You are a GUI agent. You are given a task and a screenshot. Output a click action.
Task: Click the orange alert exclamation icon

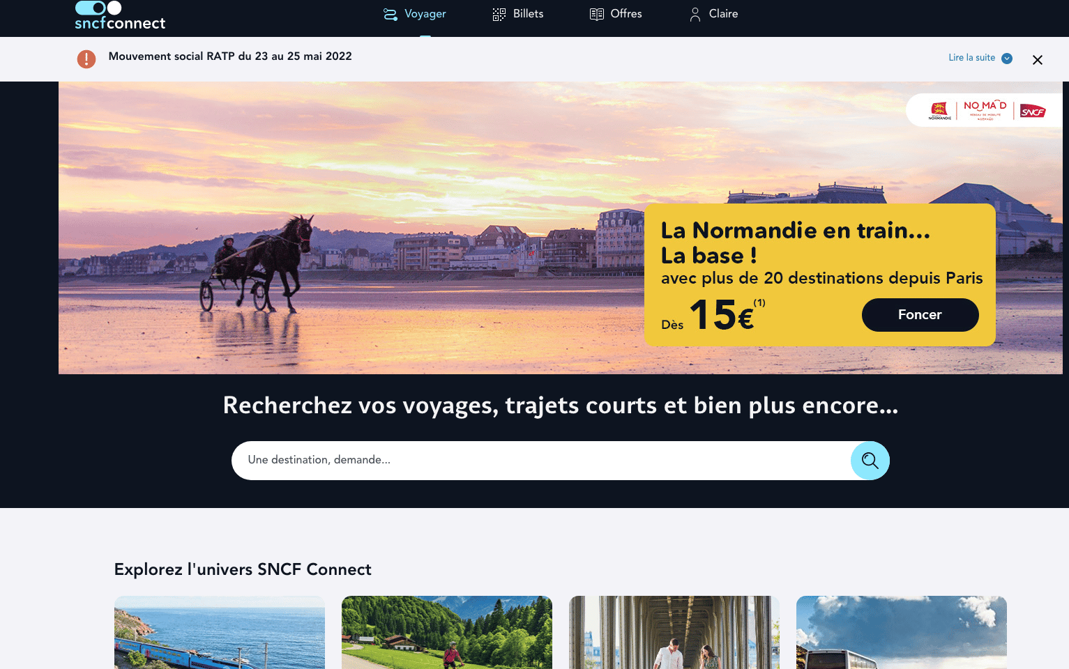86,59
